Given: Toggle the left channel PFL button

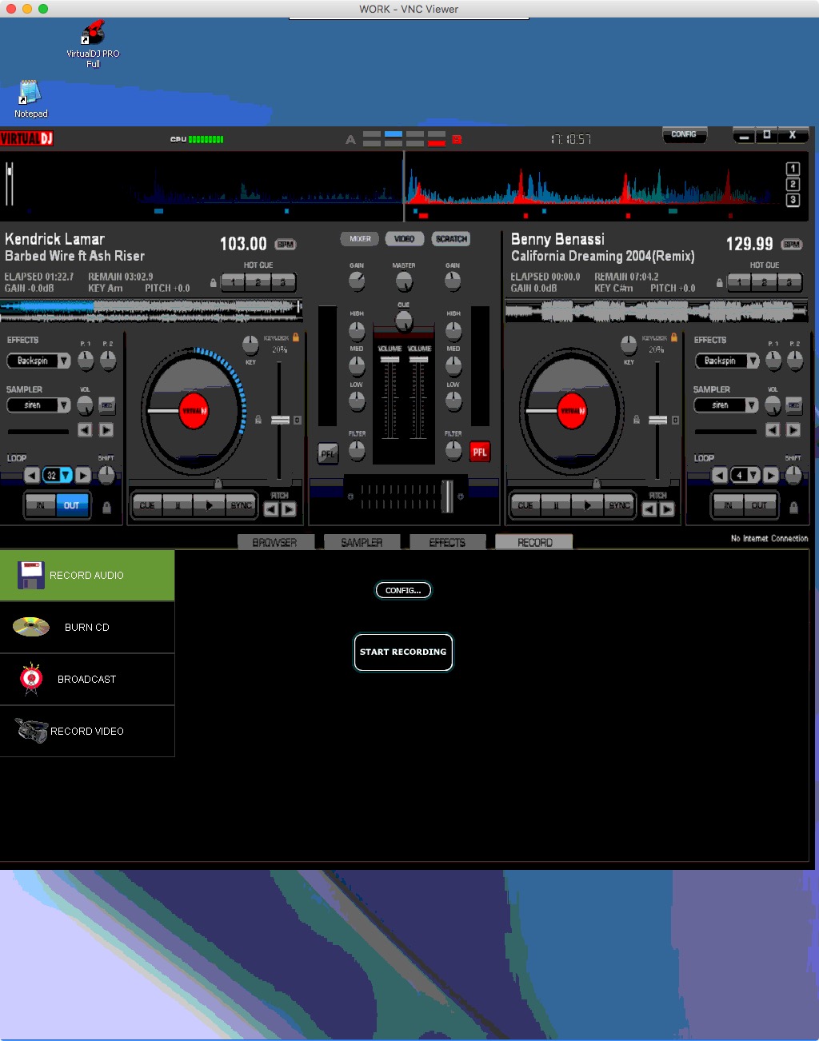Looking at the screenshot, I should (x=328, y=453).
